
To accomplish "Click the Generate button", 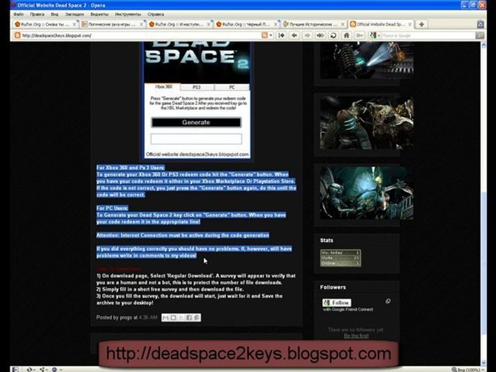I will (x=196, y=122).
